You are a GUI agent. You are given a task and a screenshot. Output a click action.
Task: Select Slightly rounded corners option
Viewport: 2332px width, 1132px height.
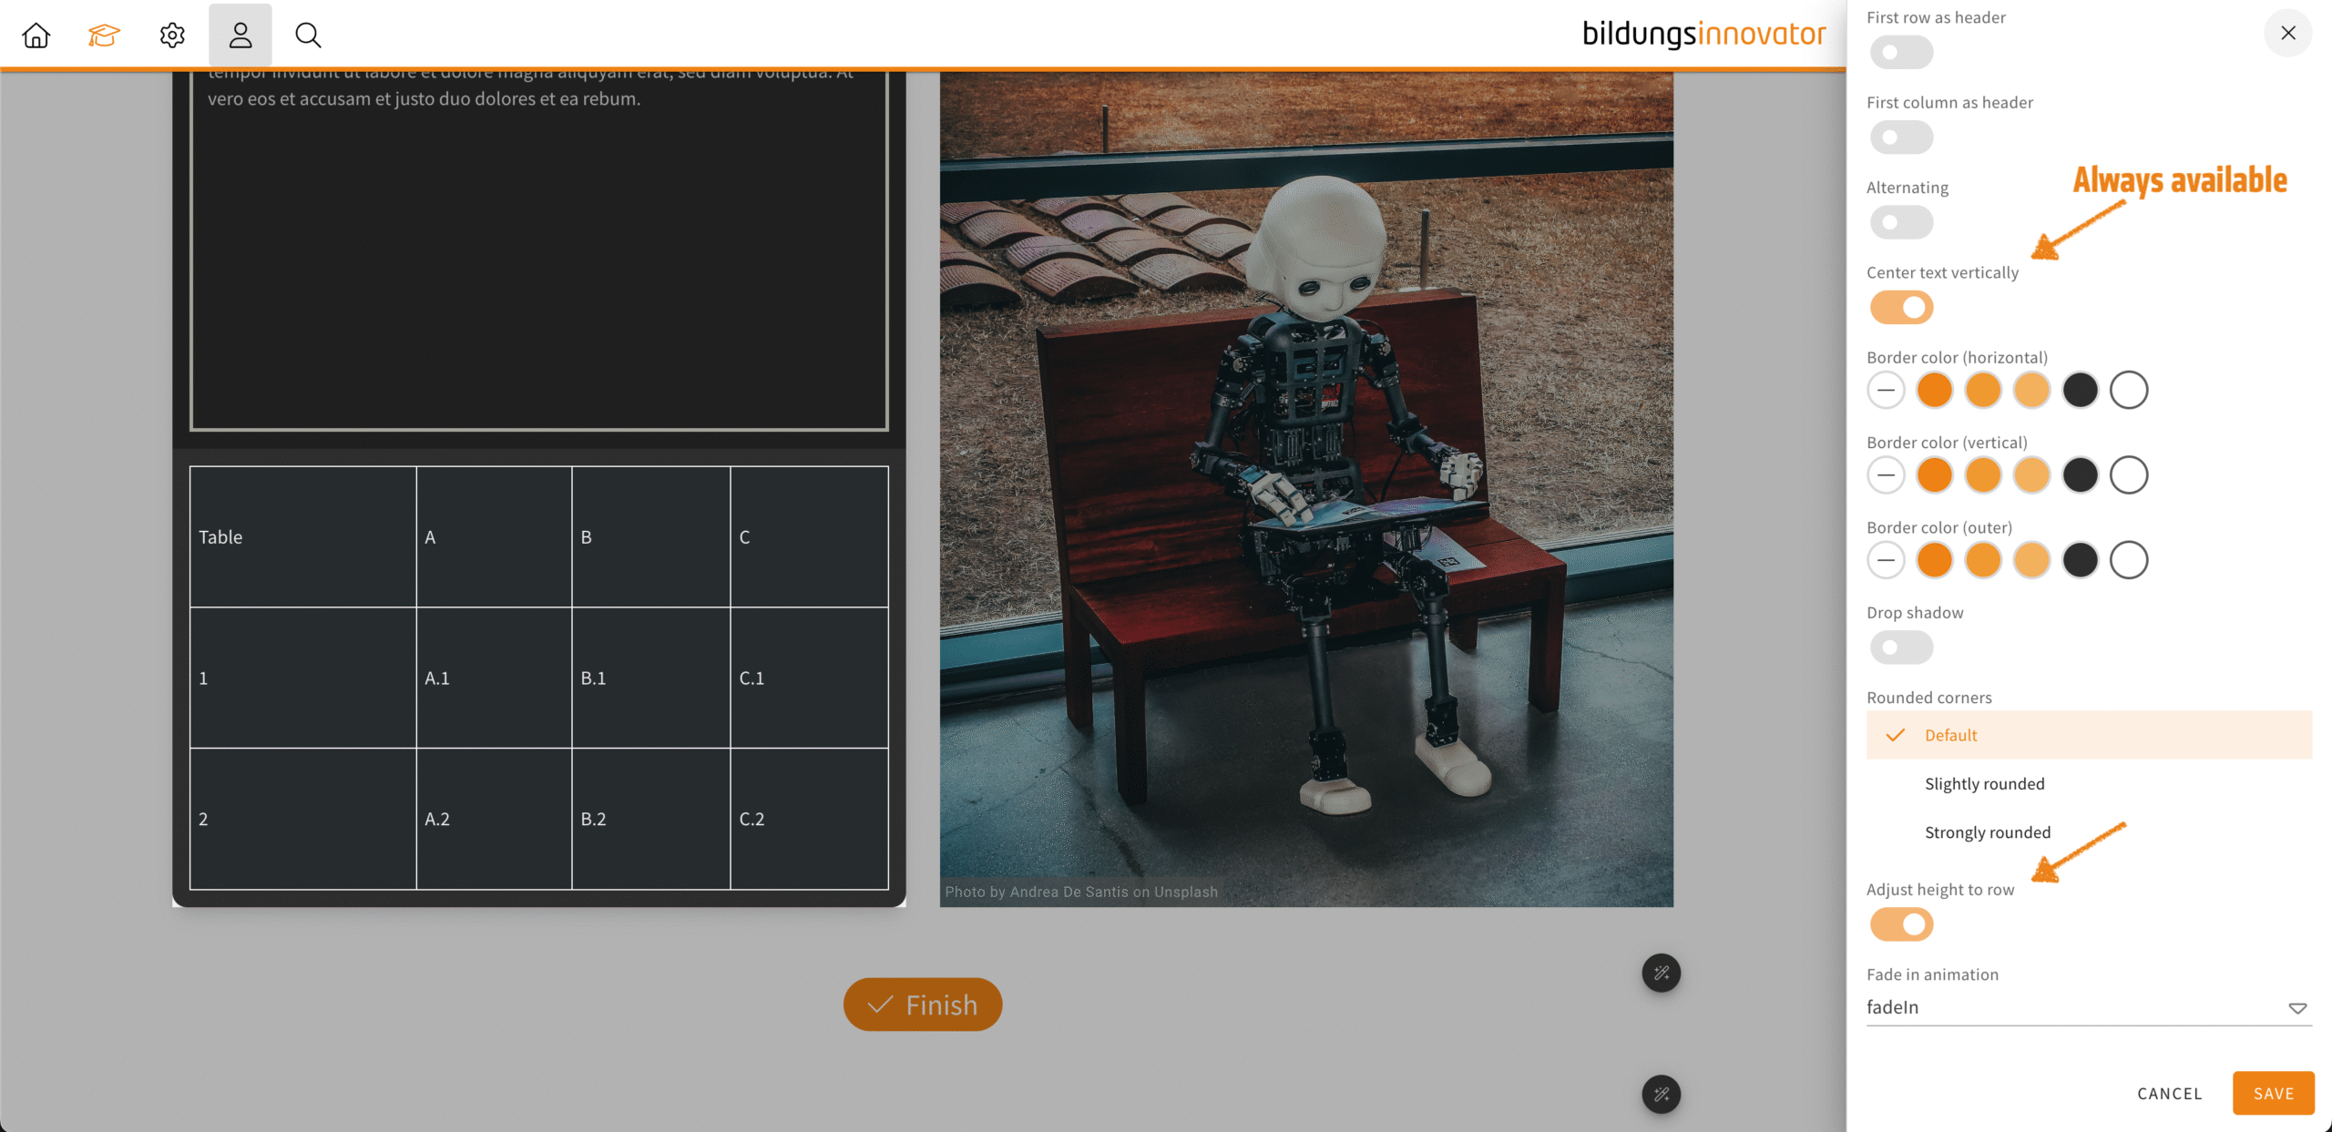click(1984, 784)
